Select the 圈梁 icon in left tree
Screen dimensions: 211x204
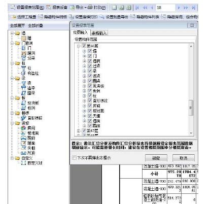tap(24, 93)
